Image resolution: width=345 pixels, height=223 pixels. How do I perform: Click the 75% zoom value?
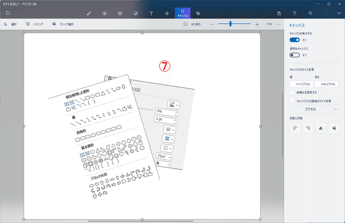pyautogui.click(x=269, y=24)
